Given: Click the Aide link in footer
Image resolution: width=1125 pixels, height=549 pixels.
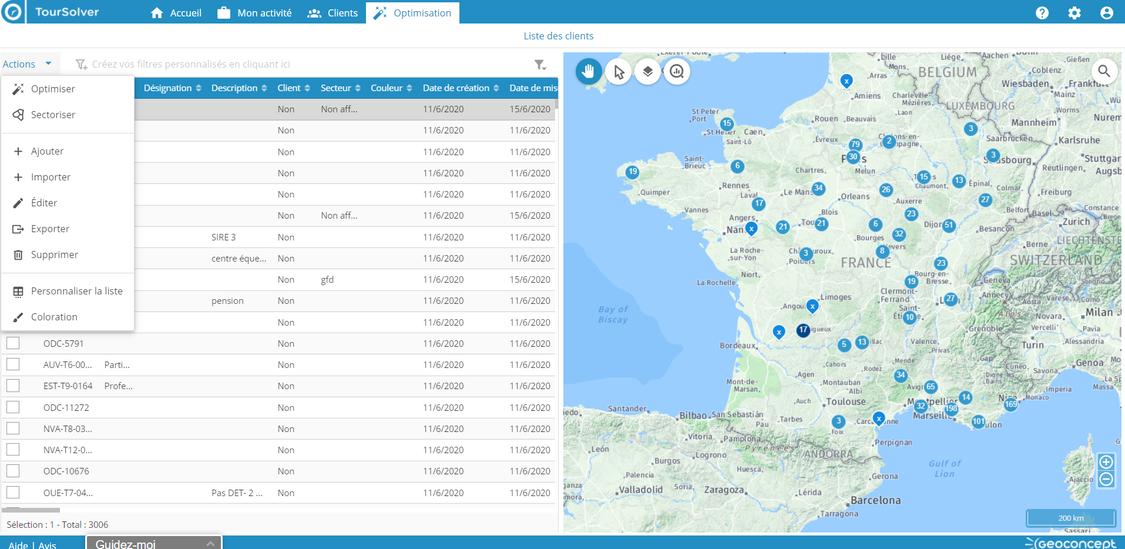Looking at the screenshot, I should [18, 545].
